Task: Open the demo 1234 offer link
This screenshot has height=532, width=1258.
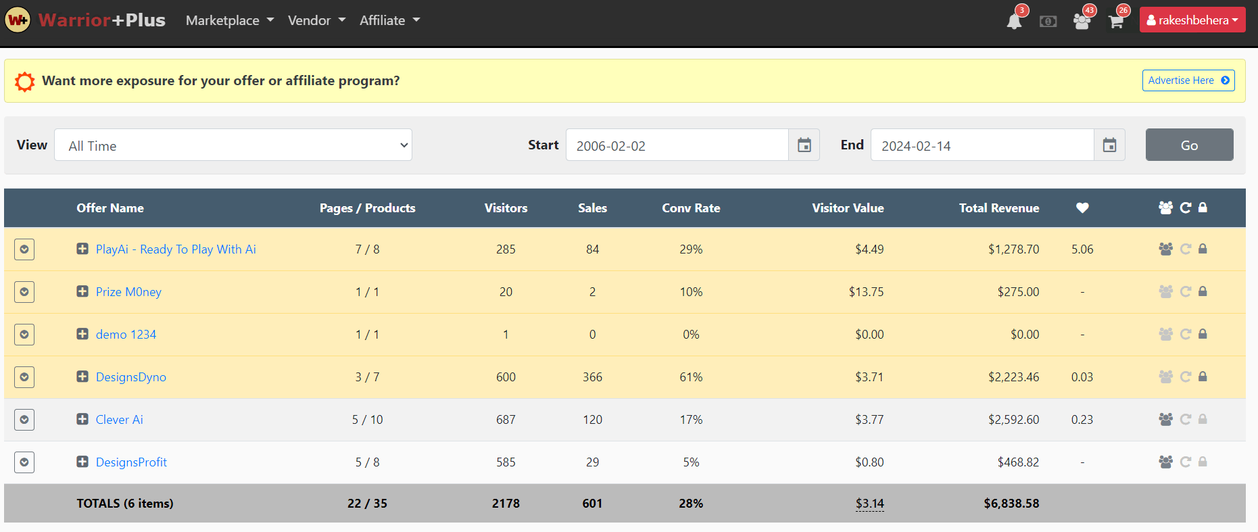Action: [x=126, y=335]
